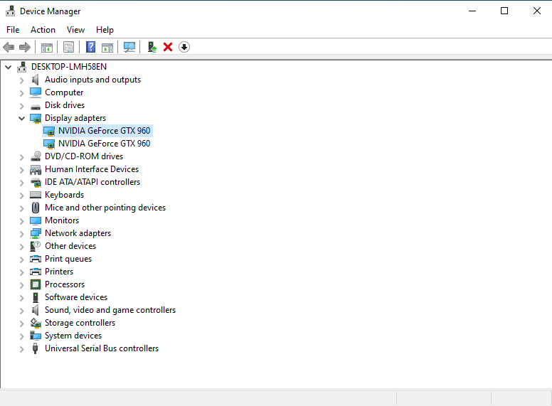The width and height of the screenshot is (552, 406).
Task: Scan for hardware changes toolbar icon
Action: 129,47
